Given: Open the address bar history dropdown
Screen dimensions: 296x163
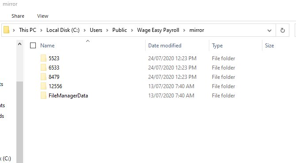Looking at the screenshot, I should pos(269,31).
